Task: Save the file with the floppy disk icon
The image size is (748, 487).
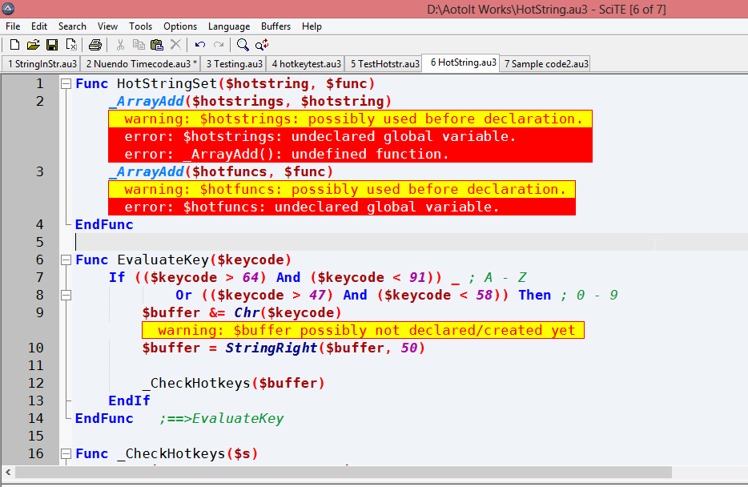Action: 52,45
